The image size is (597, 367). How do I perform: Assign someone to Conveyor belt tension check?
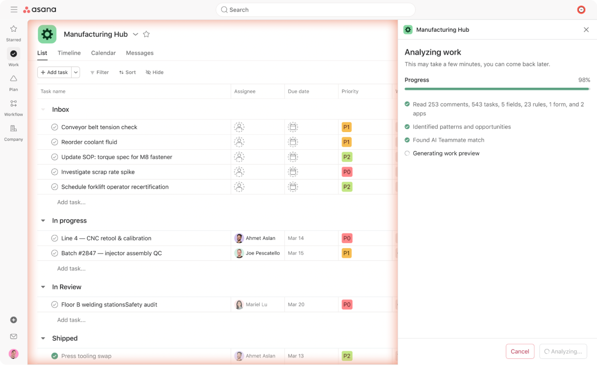pyautogui.click(x=239, y=127)
